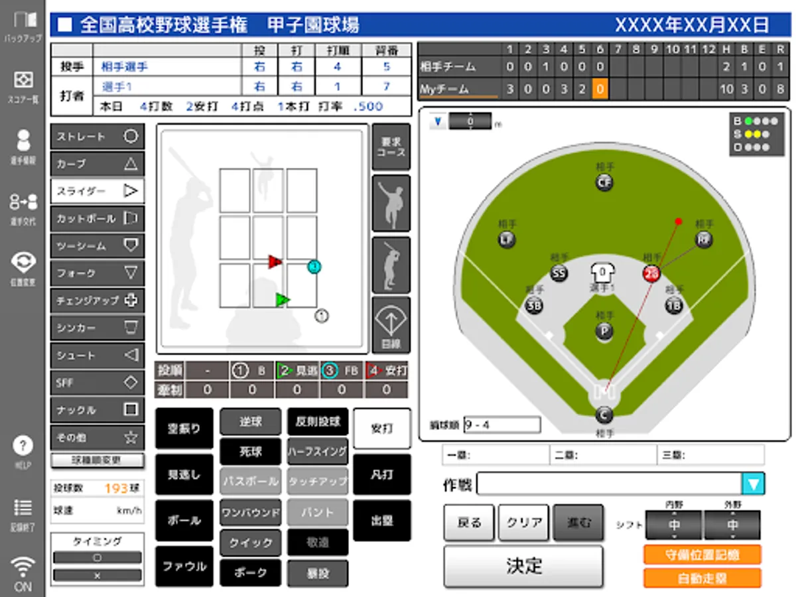
Task: Select the 凡打 out button
Action: coord(381,474)
